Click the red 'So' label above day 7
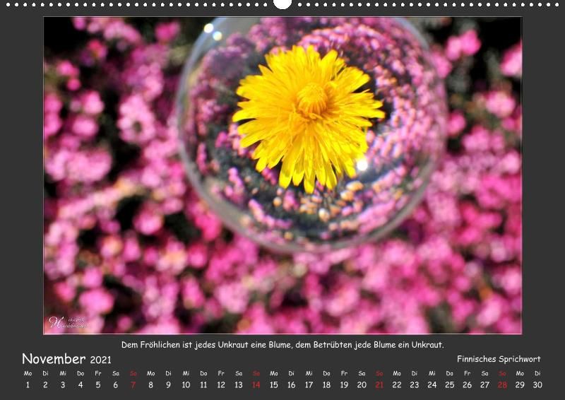The width and height of the screenshot is (565, 400). [133, 373]
